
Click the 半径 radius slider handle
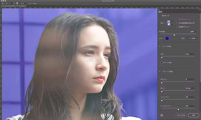point(162,58)
